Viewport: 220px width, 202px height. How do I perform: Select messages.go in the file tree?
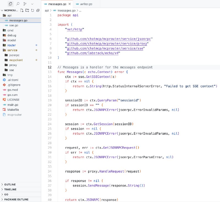pos(20,20)
